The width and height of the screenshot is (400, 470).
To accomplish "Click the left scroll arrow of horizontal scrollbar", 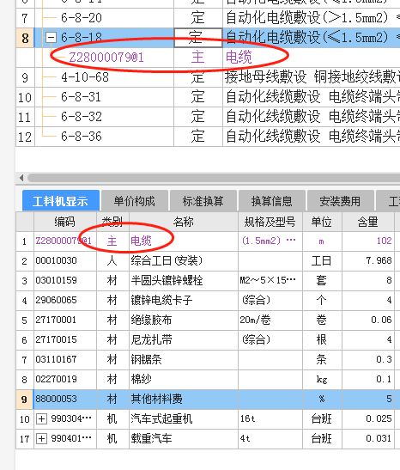I will (21, 178).
